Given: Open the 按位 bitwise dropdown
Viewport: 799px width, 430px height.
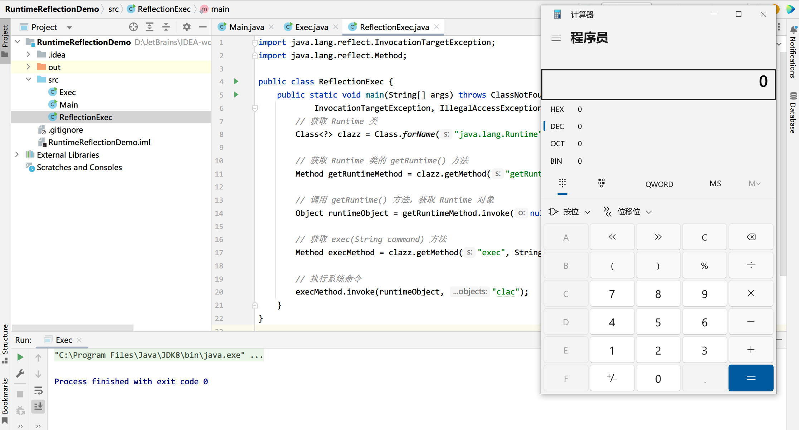Looking at the screenshot, I should tap(570, 212).
